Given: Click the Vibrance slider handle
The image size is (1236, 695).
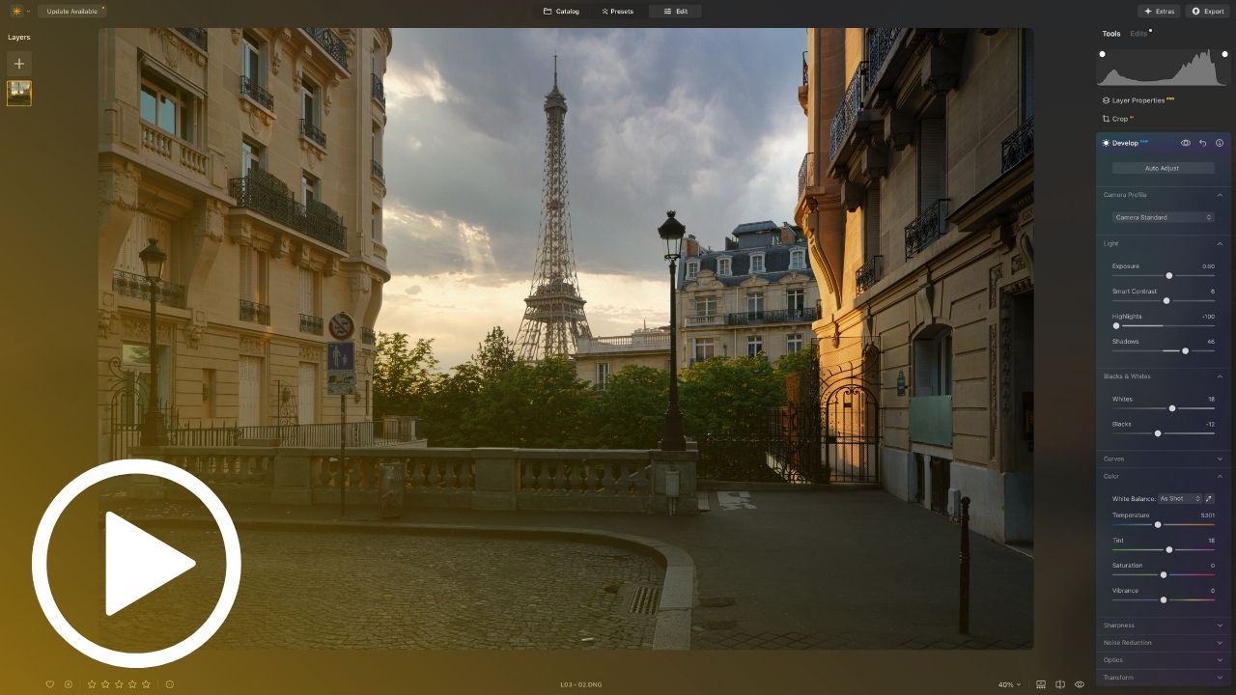Looking at the screenshot, I should tap(1164, 600).
